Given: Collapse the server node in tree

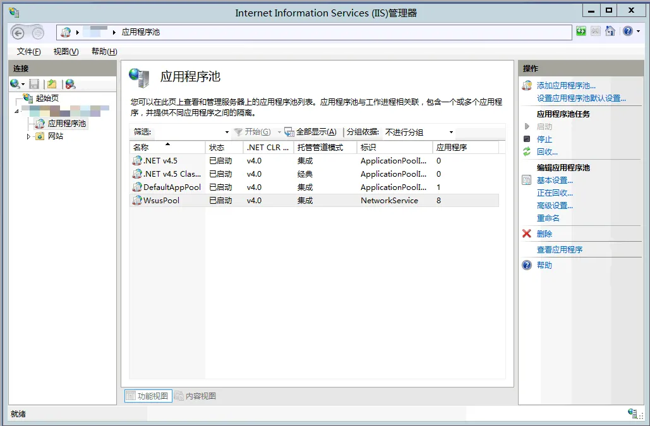Looking at the screenshot, I should [16, 111].
